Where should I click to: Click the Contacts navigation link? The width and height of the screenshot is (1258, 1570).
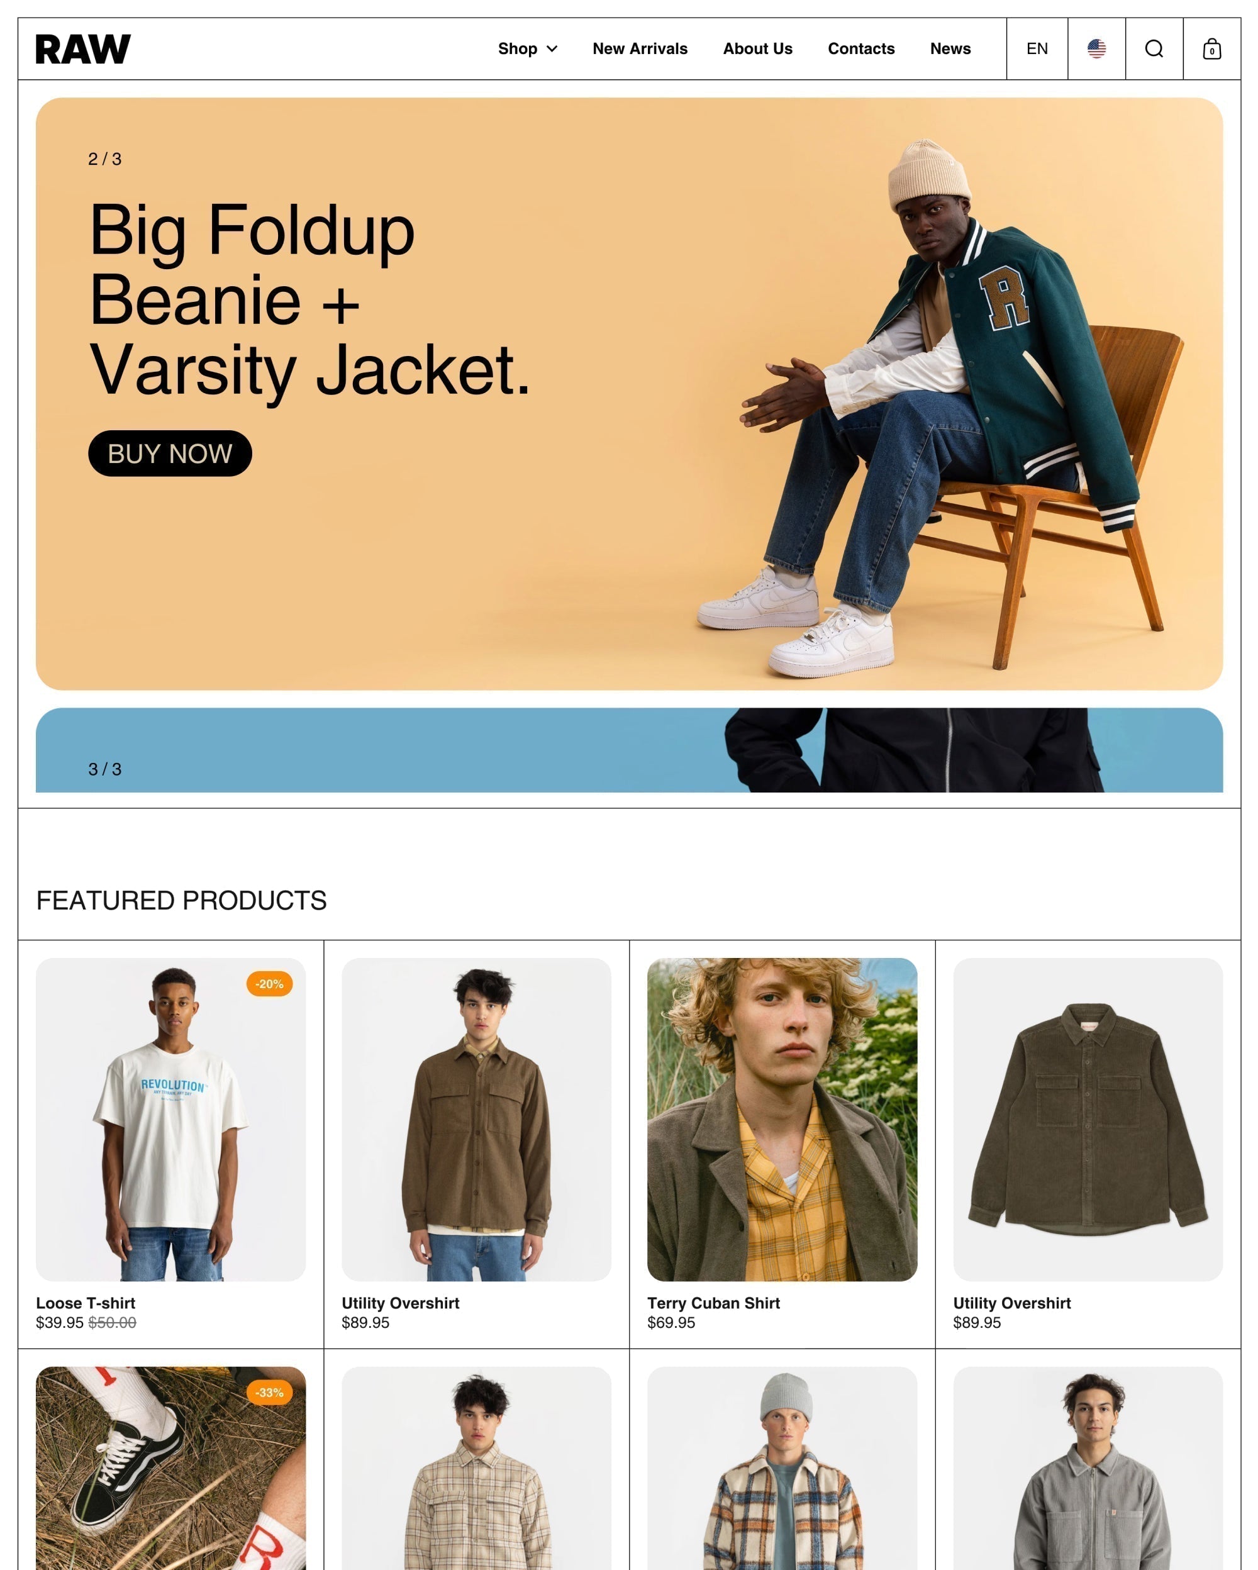(861, 49)
